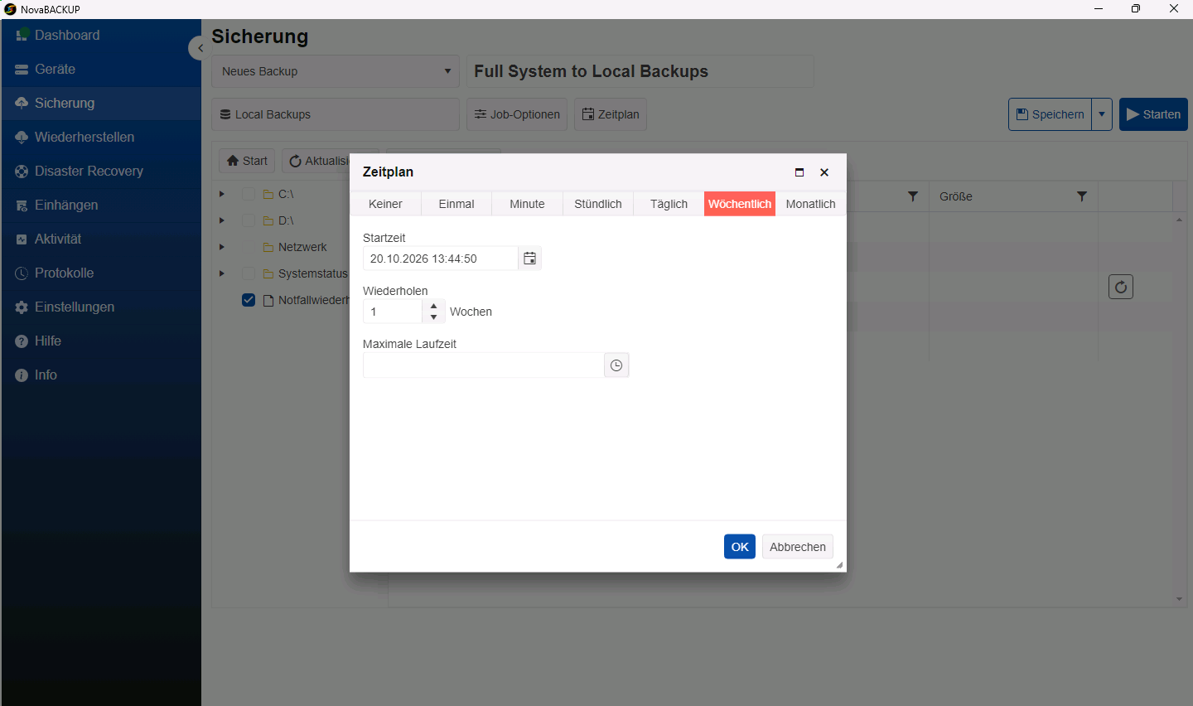1193x706 pixels.
Task: Click the filter icon next to Größe
Action: [1082, 196]
